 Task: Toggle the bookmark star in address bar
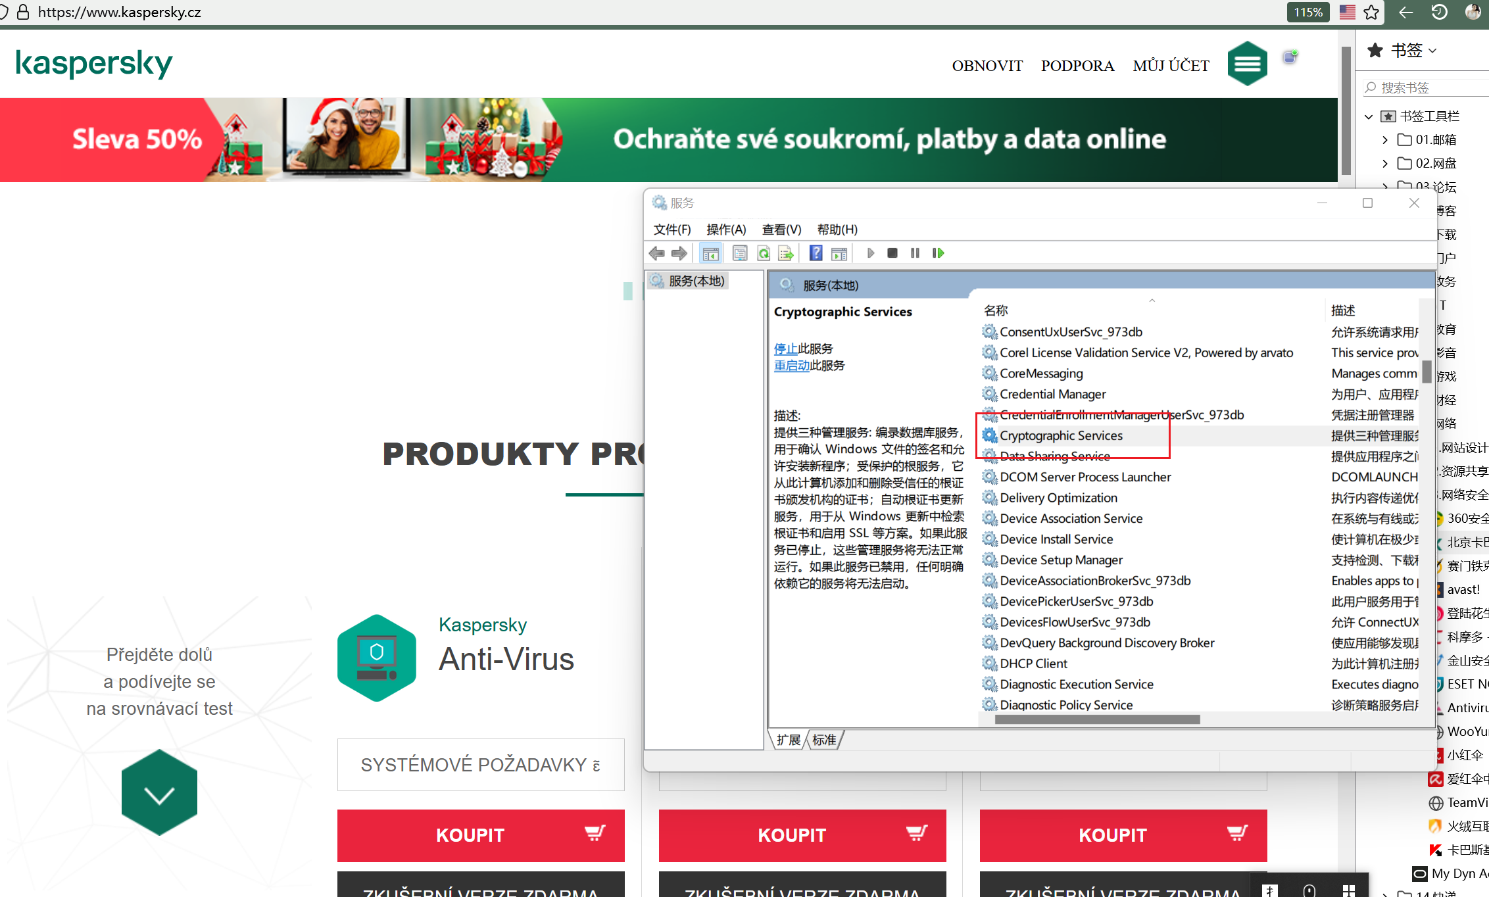tap(1371, 12)
